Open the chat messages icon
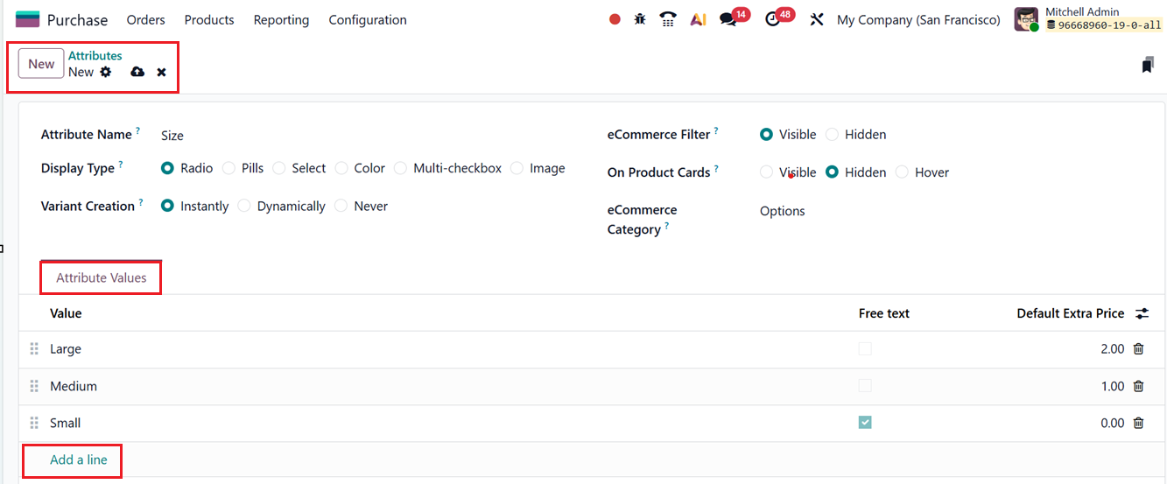 coord(728,19)
